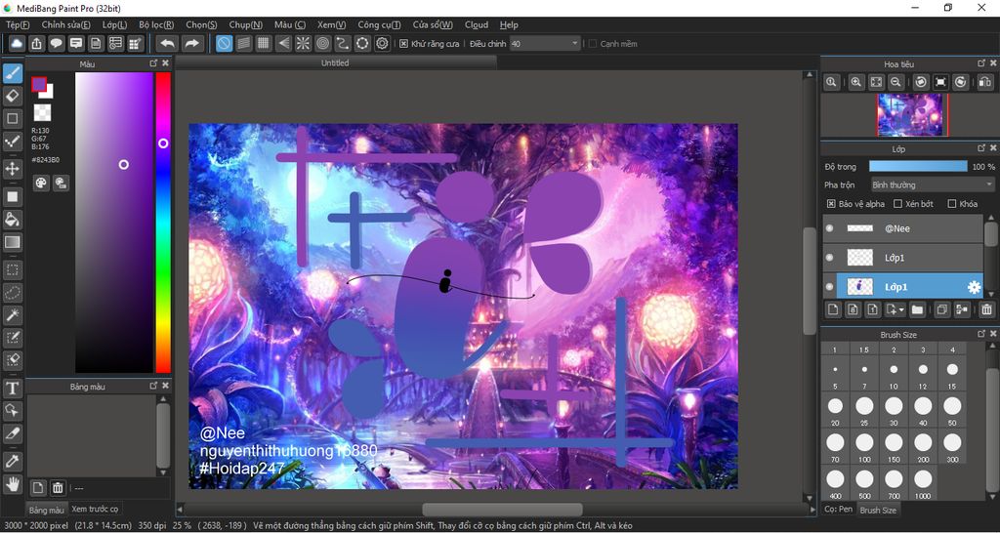Open the Tệp menu
Image resolution: width=1000 pixels, height=533 pixels.
pos(18,24)
